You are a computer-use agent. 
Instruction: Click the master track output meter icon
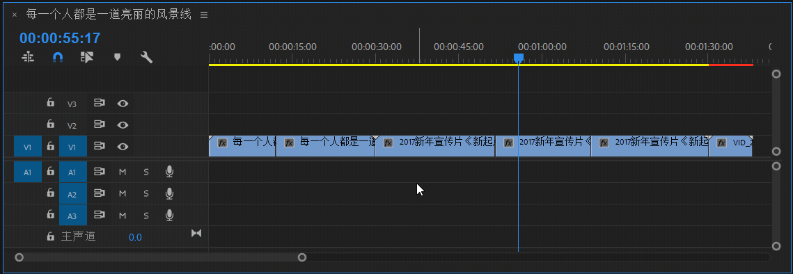pos(196,233)
